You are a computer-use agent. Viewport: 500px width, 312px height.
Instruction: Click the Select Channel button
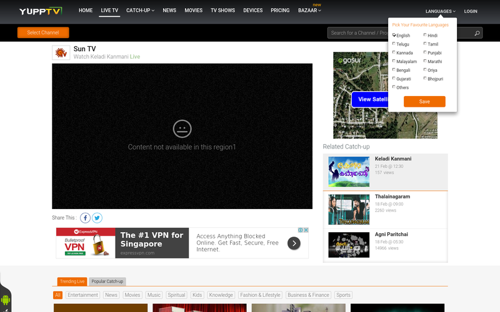(43, 32)
